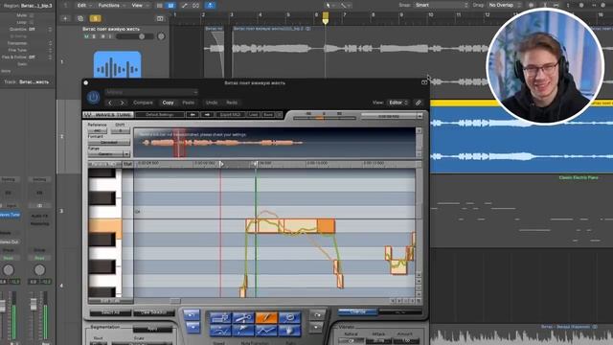Open the Snap Smart dropdown
The image size is (613, 345).
tap(442, 5)
